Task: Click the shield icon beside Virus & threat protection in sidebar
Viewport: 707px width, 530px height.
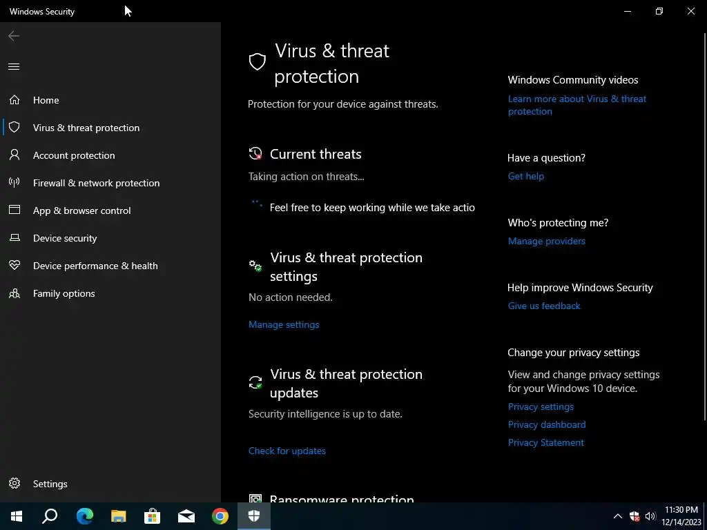Action: [x=14, y=127]
